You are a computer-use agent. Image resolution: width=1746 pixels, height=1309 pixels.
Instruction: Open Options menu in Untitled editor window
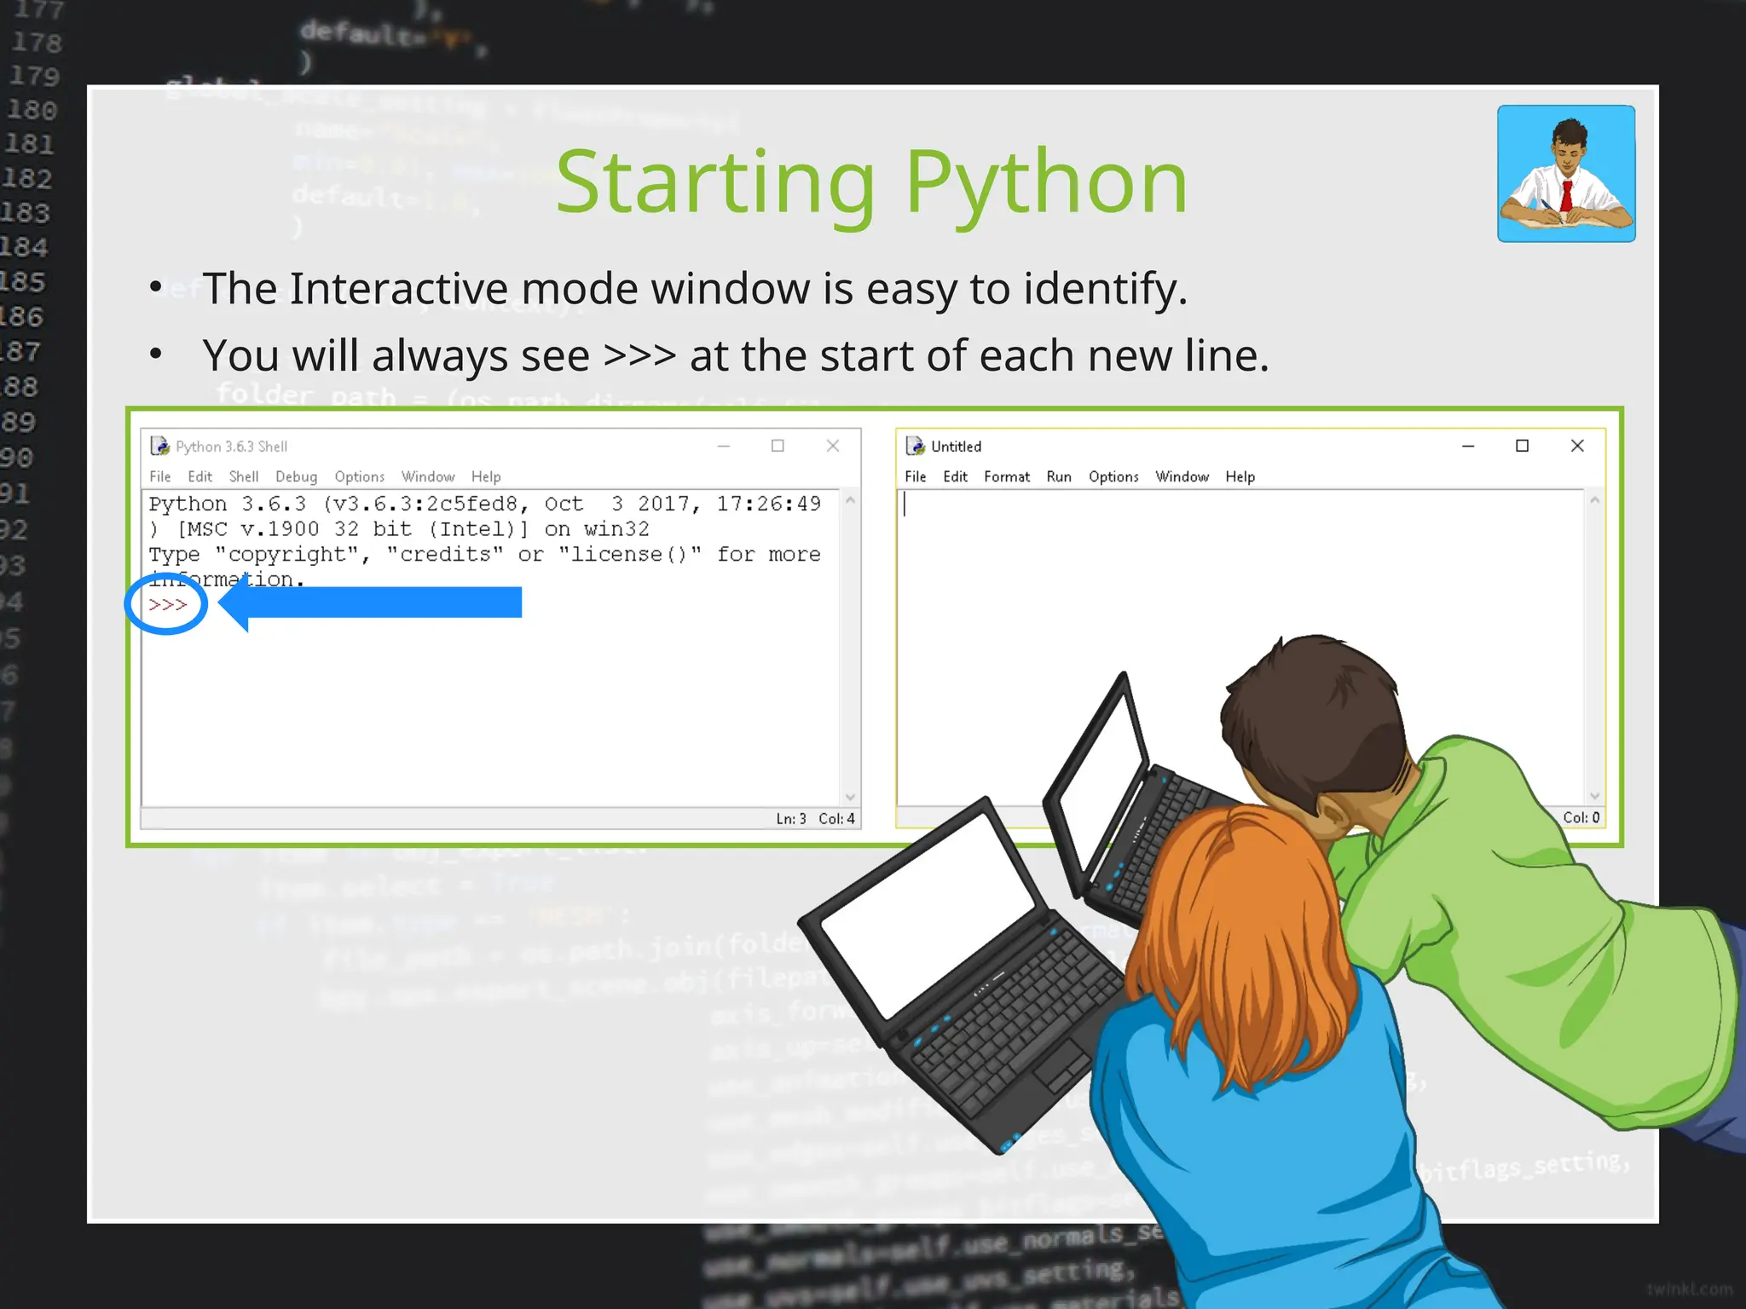tap(1113, 476)
